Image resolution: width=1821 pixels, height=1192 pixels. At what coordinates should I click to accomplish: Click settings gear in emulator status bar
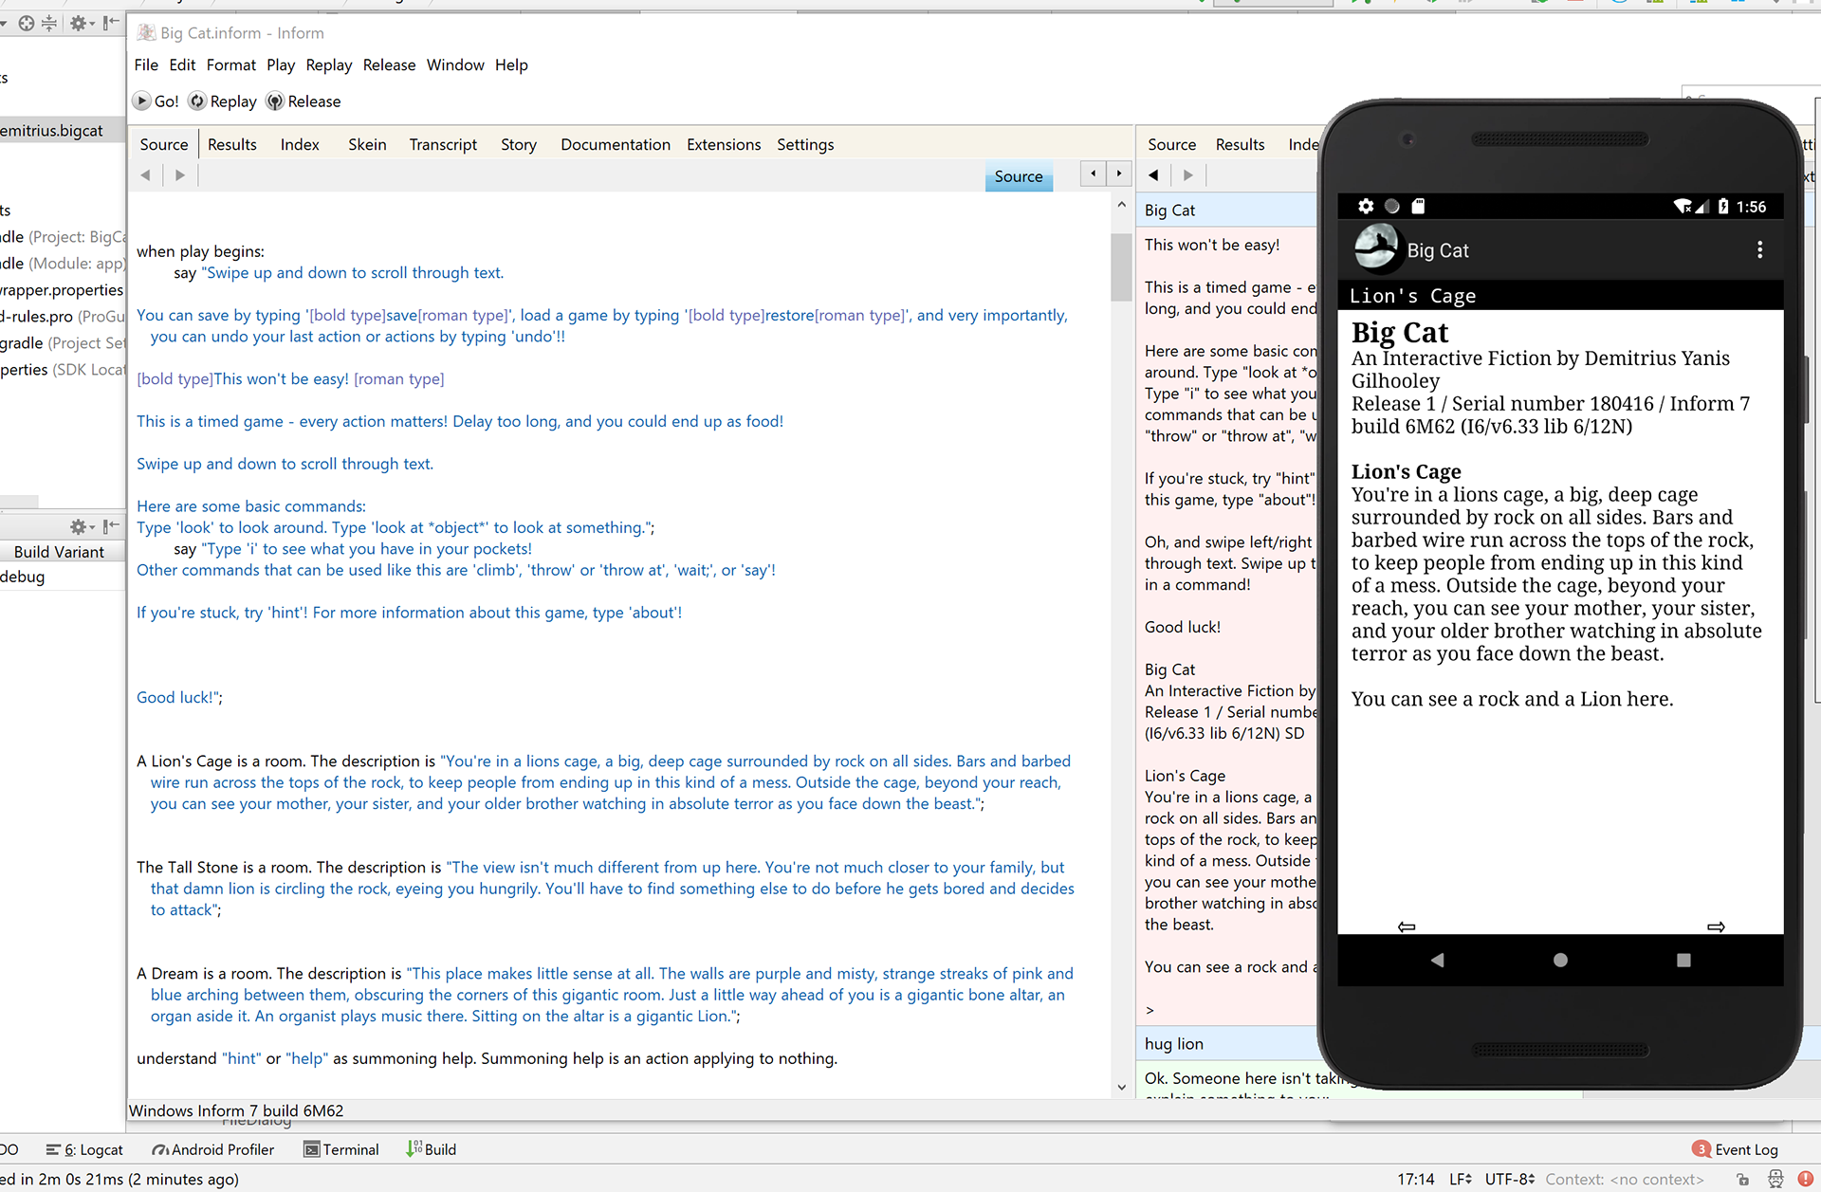pyautogui.click(x=1366, y=206)
